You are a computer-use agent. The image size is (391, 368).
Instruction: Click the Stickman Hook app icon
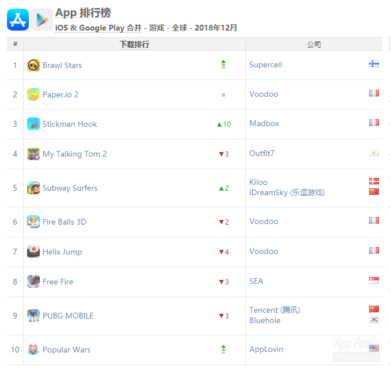click(x=33, y=124)
